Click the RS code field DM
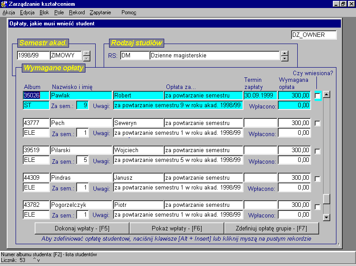 point(135,55)
